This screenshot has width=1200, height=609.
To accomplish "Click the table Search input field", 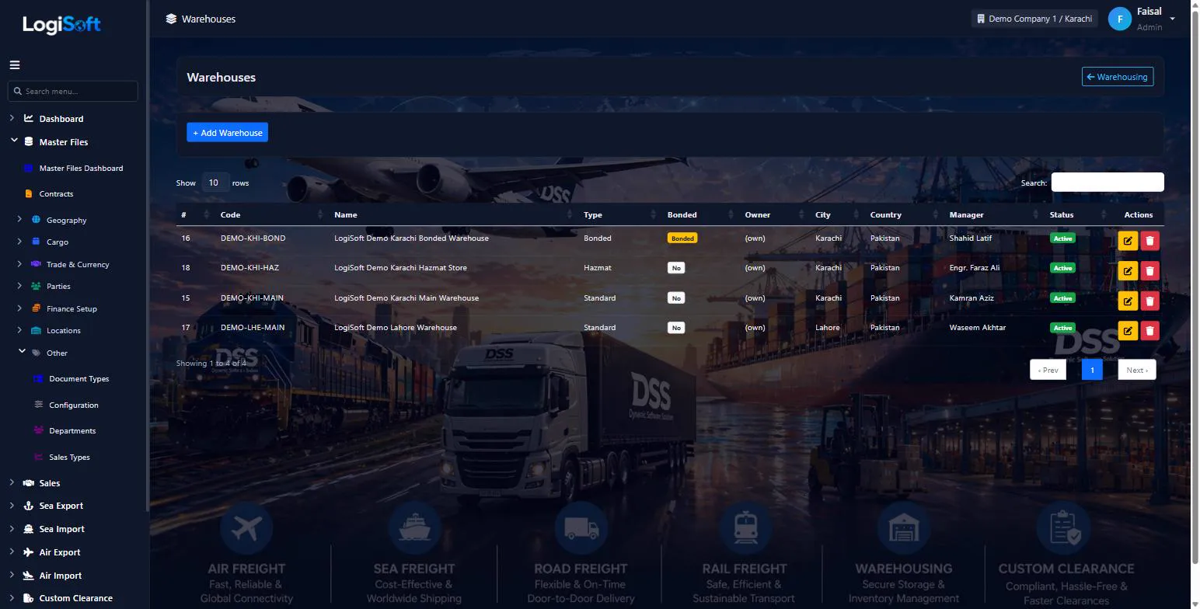I will click(x=1108, y=183).
